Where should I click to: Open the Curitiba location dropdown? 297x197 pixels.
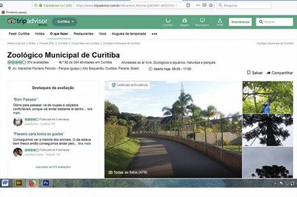tap(64, 22)
